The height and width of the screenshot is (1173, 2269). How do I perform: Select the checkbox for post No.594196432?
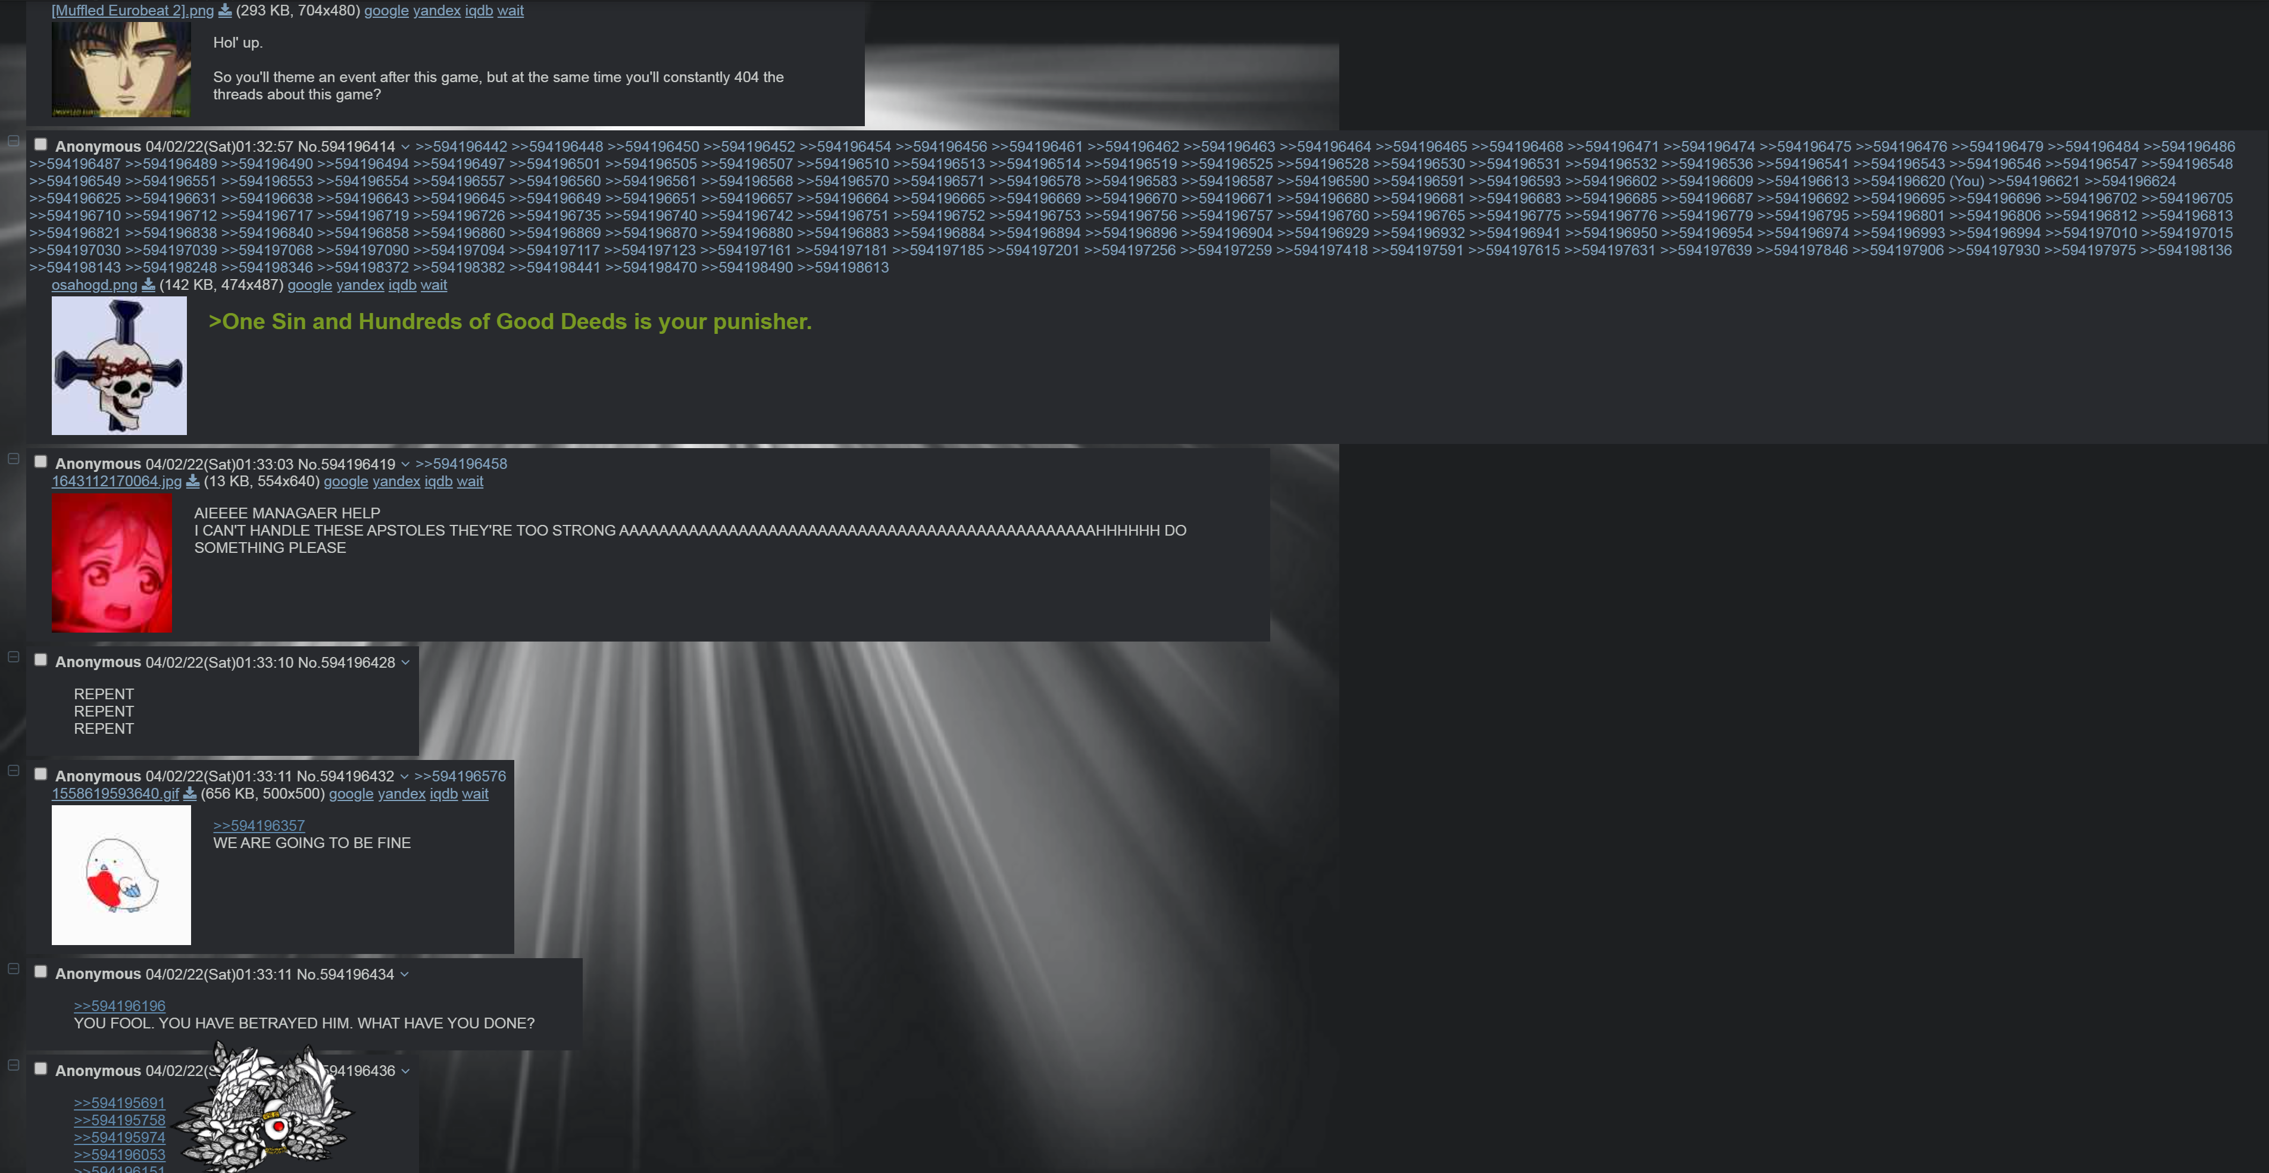point(40,774)
